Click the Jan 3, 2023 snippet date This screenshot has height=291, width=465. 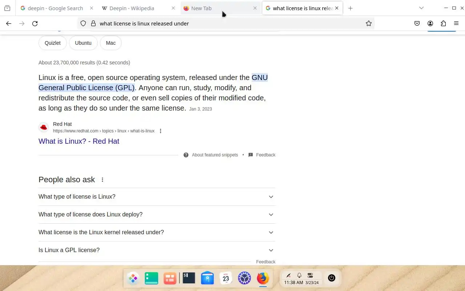pyautogui.click(x=201, y=109)
